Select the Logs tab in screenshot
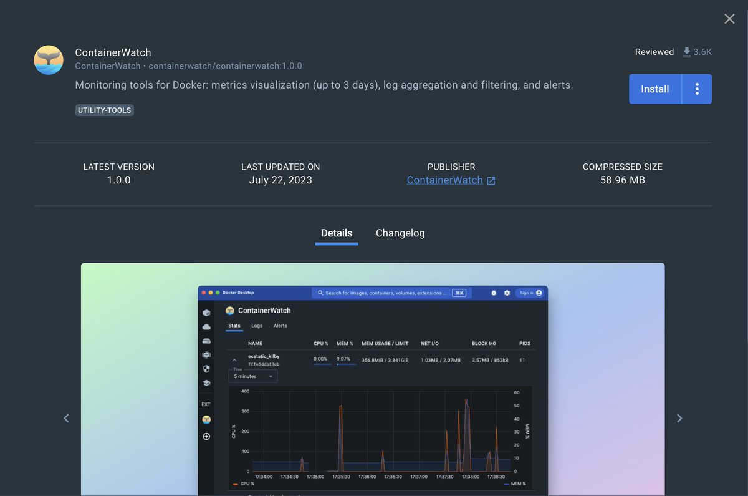The height and width of the screenshot is (496, 748). 257,326
